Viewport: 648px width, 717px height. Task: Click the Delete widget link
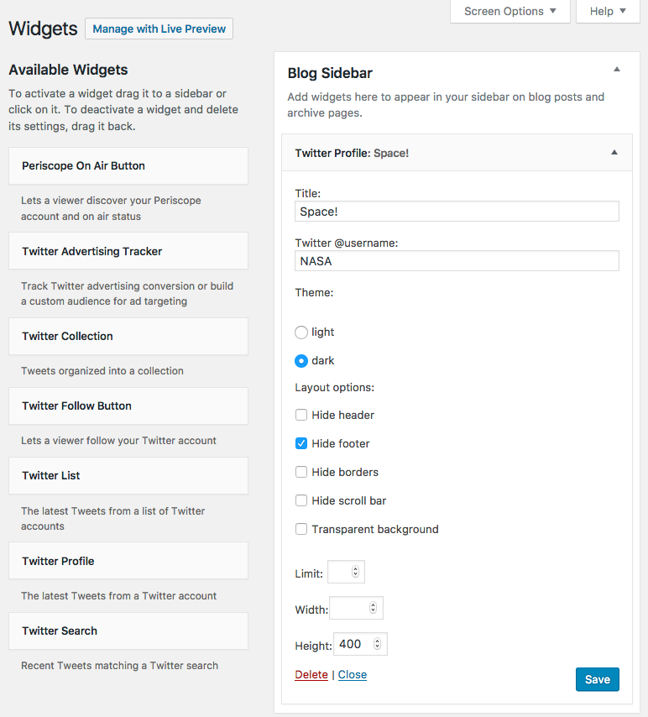pyautogui.click(x=311, y=675)
